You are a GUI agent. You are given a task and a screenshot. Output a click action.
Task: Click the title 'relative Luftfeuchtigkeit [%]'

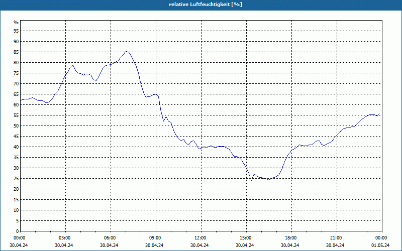tap(206, 5)
